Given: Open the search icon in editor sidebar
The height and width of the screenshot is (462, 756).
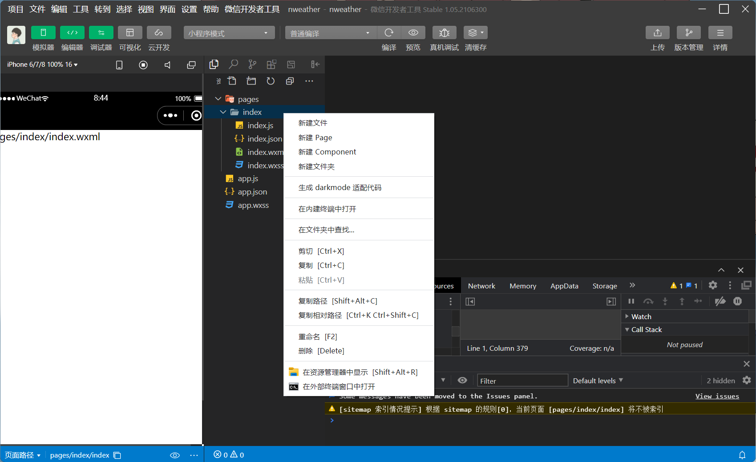Looking at the screenshot, I should pyautogui.click(x=233, y=65).
